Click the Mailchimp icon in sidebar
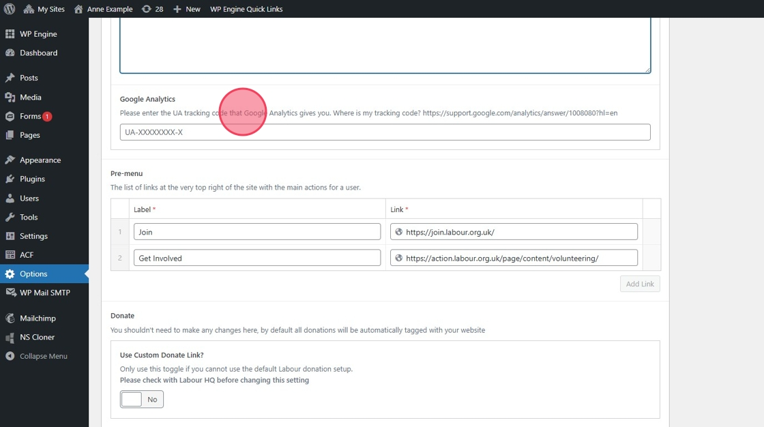764x427 pixels. point(10,318)
